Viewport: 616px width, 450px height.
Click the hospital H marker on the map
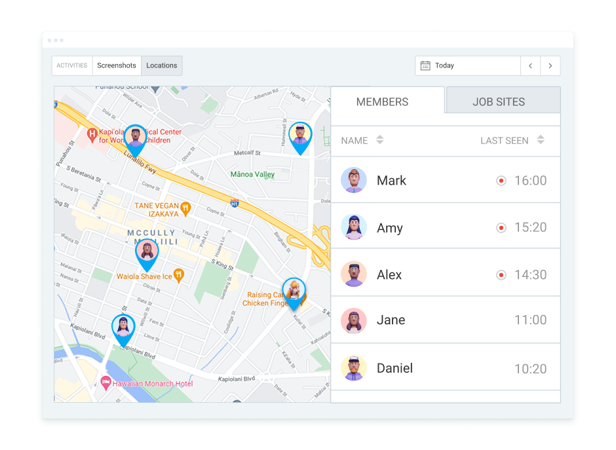pyautogui.click(x=92, y=136)
